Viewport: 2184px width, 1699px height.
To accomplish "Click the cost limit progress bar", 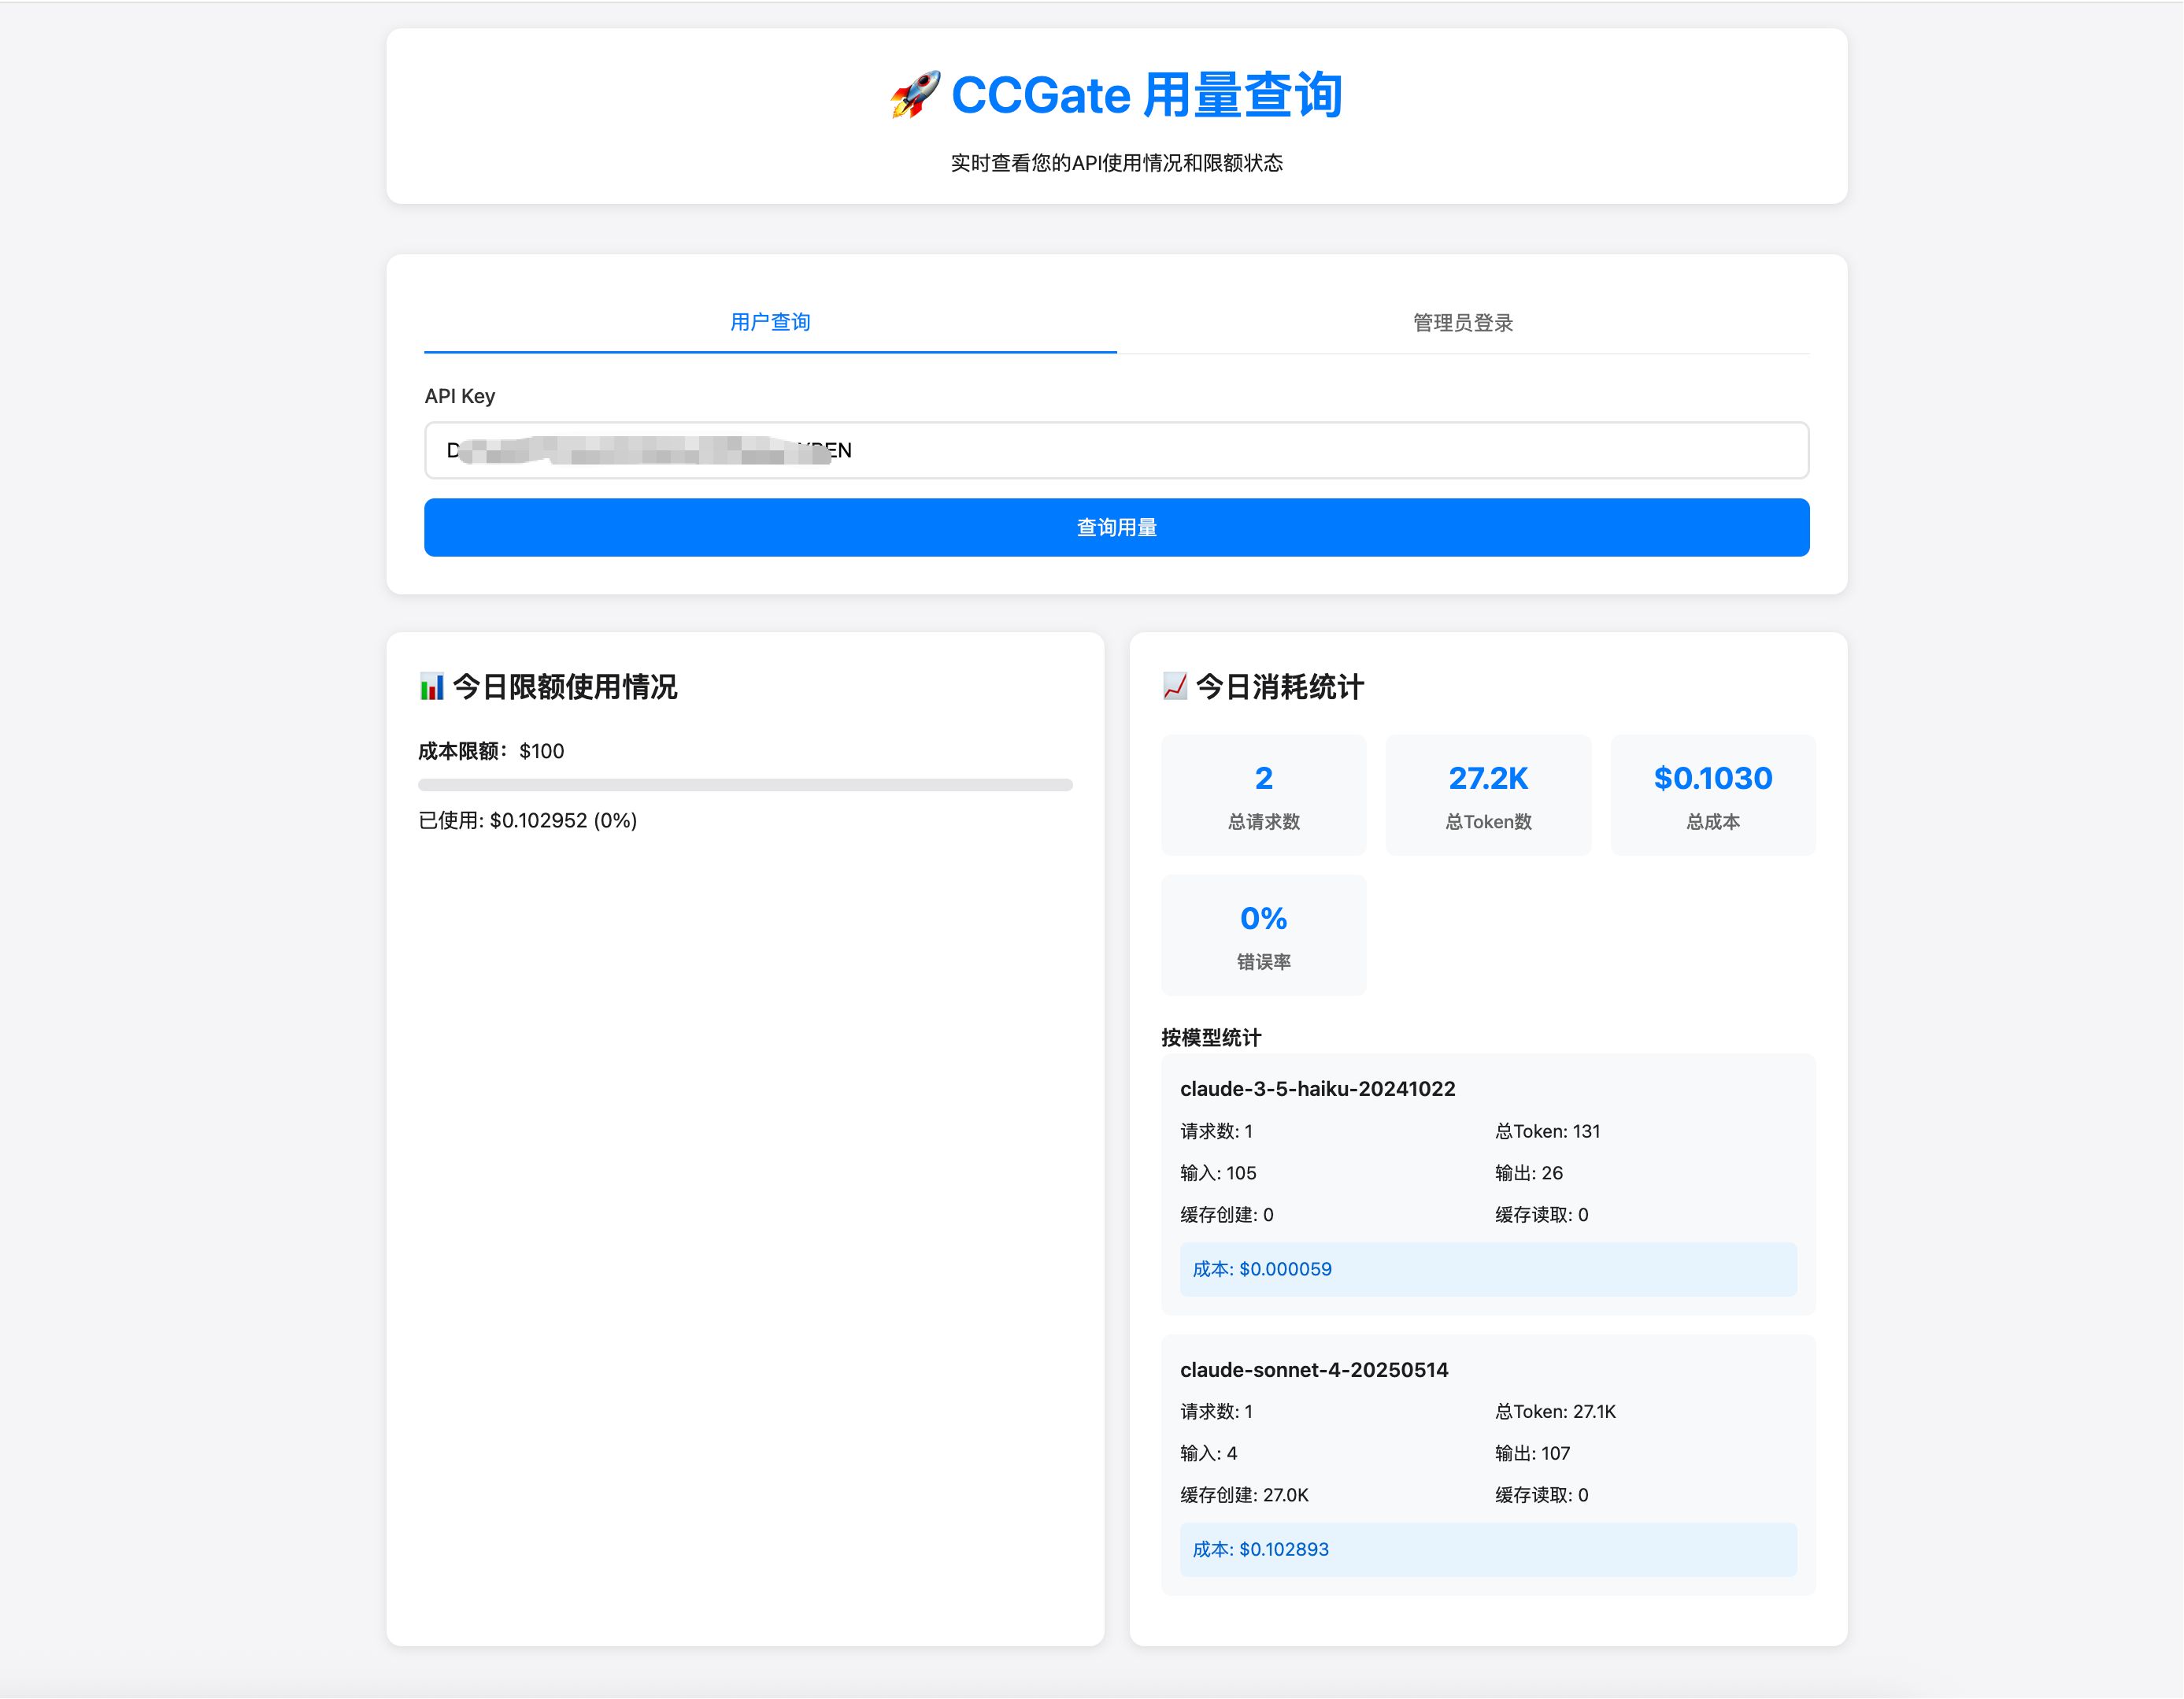I will 745,785.
